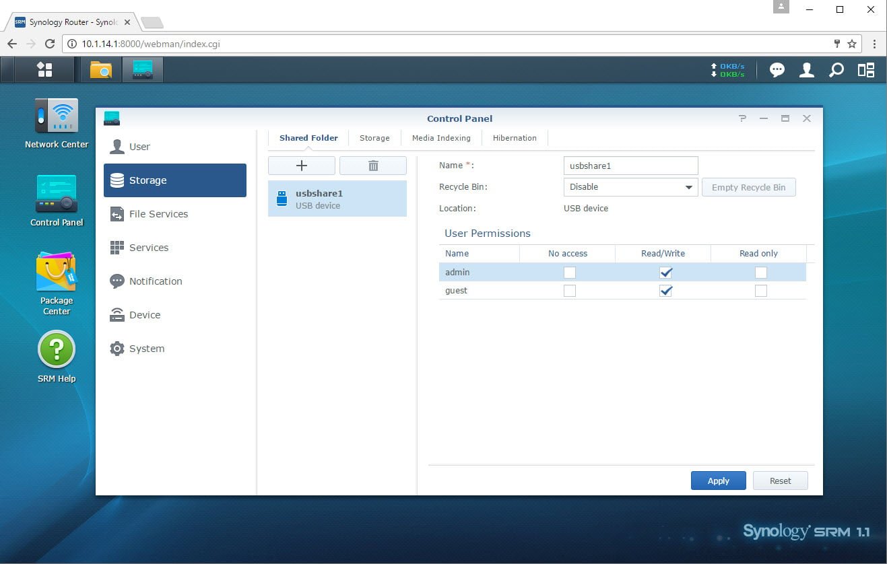Open Network Center desktop icon
The height and width of the screenshot is (564, 887).
[x=57, y=124]
